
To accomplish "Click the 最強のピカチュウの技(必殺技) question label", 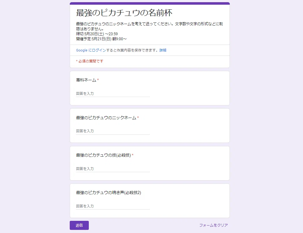I will (x=104, y=155).
